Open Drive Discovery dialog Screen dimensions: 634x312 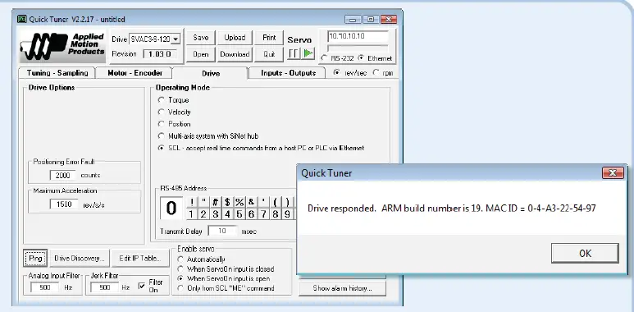[x=79, y=258]
